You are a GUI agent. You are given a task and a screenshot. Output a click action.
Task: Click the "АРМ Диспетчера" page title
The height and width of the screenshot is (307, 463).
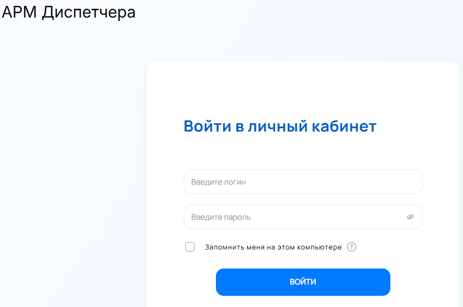[69, 12]
